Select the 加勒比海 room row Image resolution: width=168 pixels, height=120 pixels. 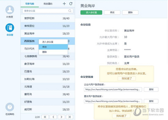[48, 79]
